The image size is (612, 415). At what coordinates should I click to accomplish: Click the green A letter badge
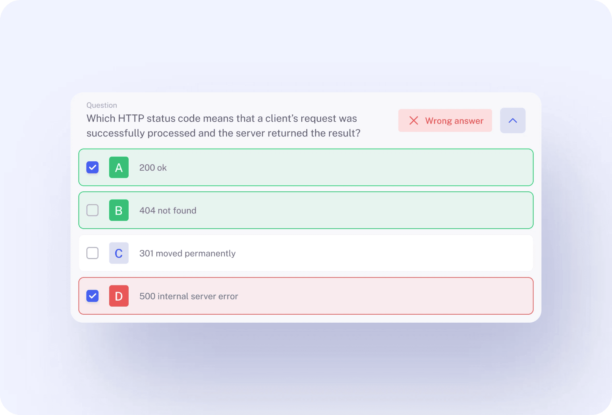click(119, 167)
